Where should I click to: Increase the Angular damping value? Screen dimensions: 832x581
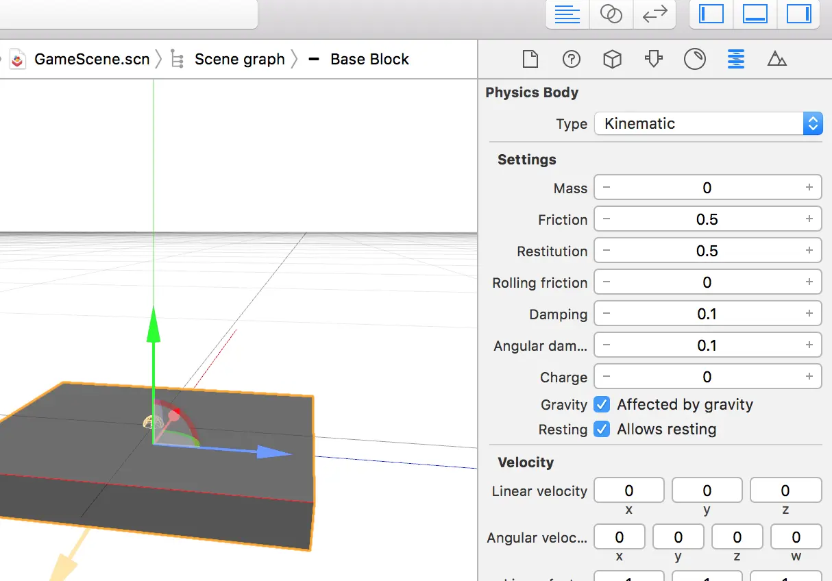pyautogui.click(x=809, y=345)
